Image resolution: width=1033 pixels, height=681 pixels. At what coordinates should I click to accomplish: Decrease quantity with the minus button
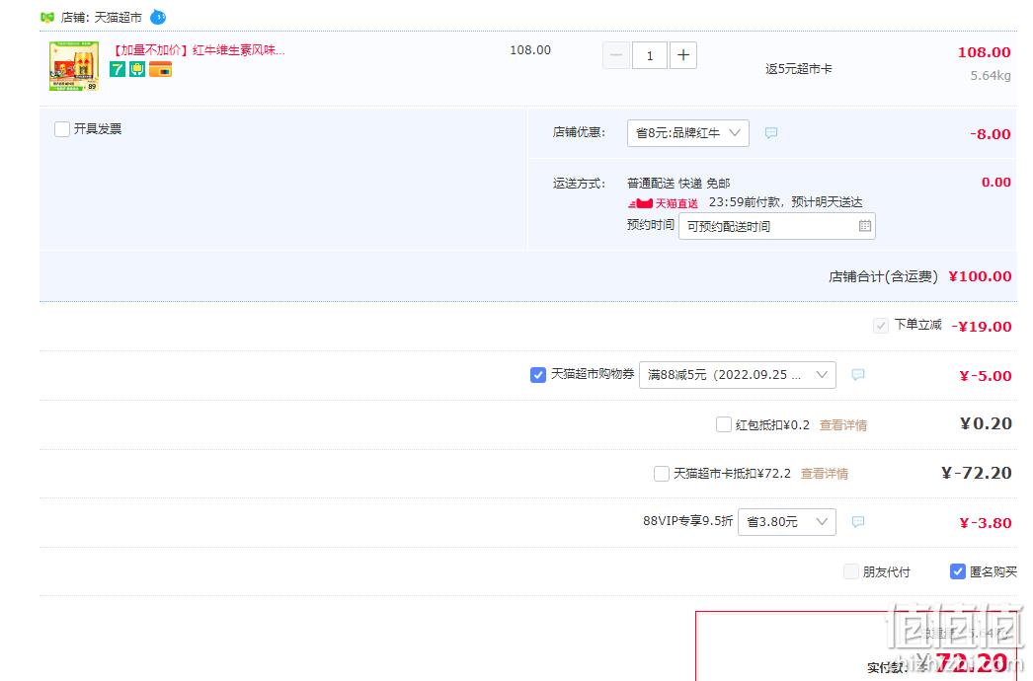tap(616, 55)
